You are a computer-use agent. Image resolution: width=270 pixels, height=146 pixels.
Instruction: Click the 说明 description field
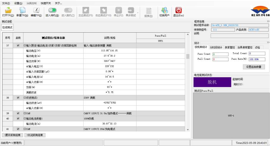coord(240,36)
